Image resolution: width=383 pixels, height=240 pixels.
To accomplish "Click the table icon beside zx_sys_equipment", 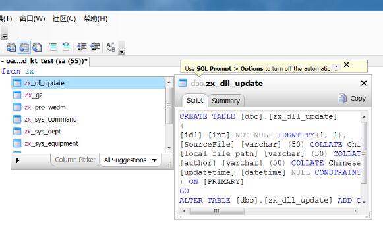I will coord(17,143).
